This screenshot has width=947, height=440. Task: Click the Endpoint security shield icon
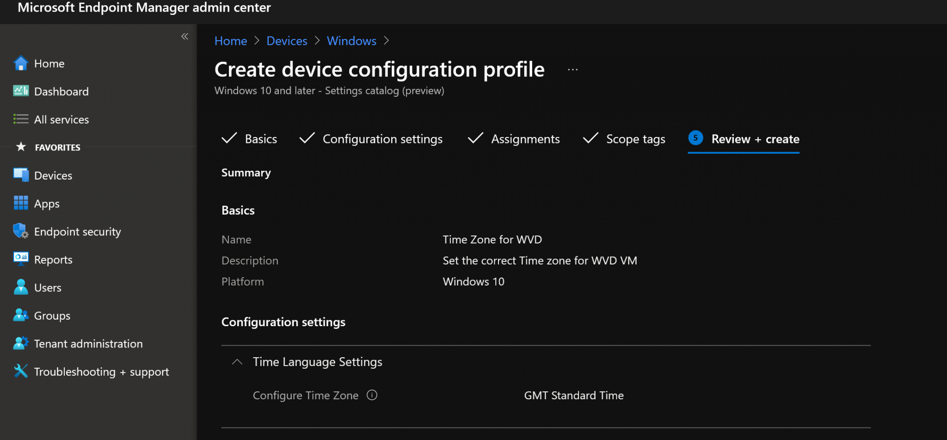20,231
